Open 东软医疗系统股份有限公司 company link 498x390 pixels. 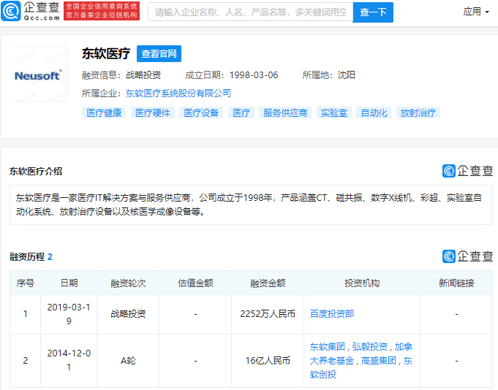pos(178,93)
